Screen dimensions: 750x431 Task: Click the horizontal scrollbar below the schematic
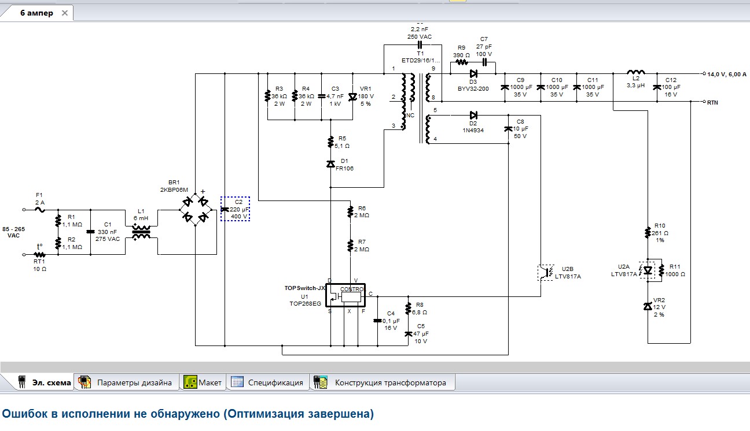click(x=375, y=367)
